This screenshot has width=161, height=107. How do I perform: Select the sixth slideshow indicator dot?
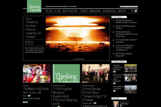coord(83,59)
